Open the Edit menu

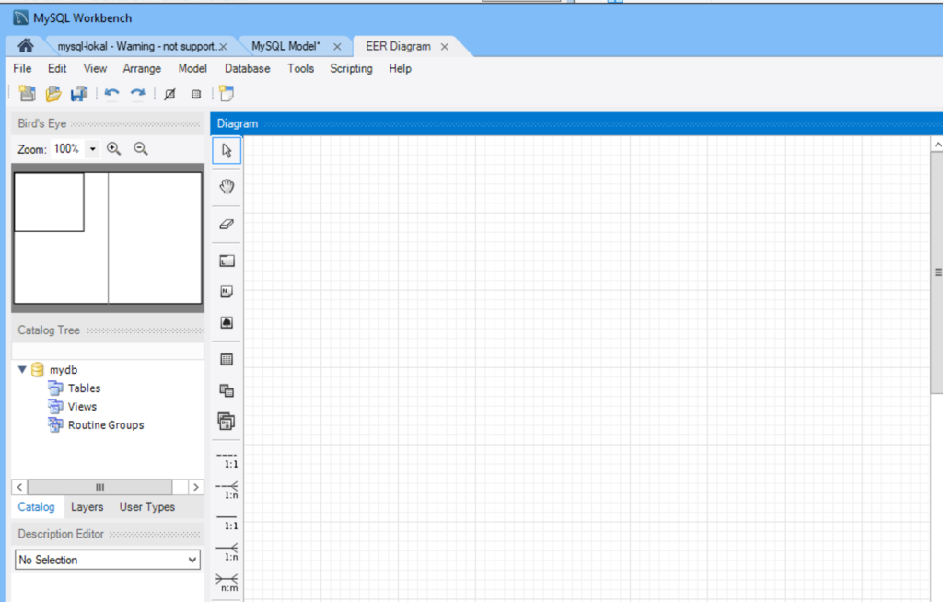coord(57,68)
